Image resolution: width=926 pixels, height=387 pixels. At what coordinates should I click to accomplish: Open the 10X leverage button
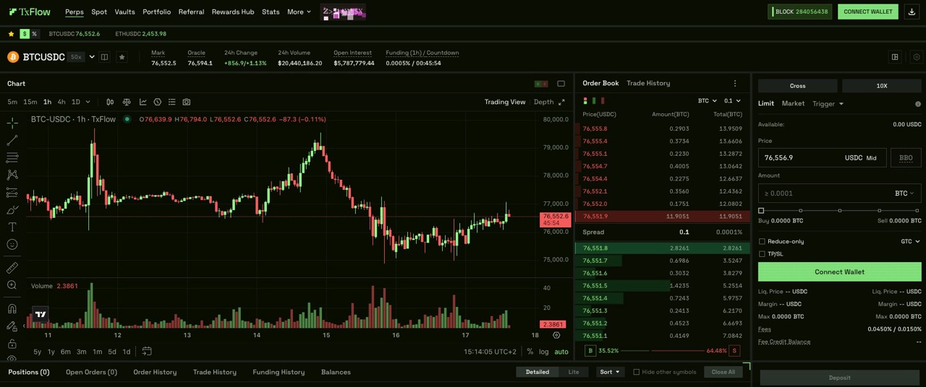click(x=881, y=86)
